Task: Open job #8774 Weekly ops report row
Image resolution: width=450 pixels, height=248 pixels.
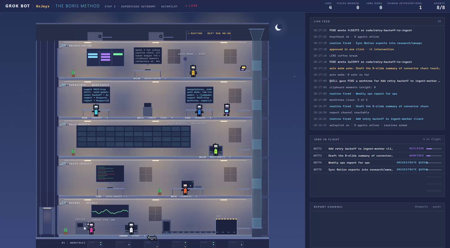Action: point(377,163)
